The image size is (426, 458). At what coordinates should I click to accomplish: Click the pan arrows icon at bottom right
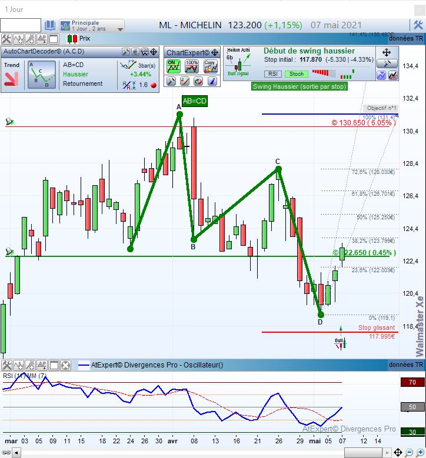tap(398, 453)
